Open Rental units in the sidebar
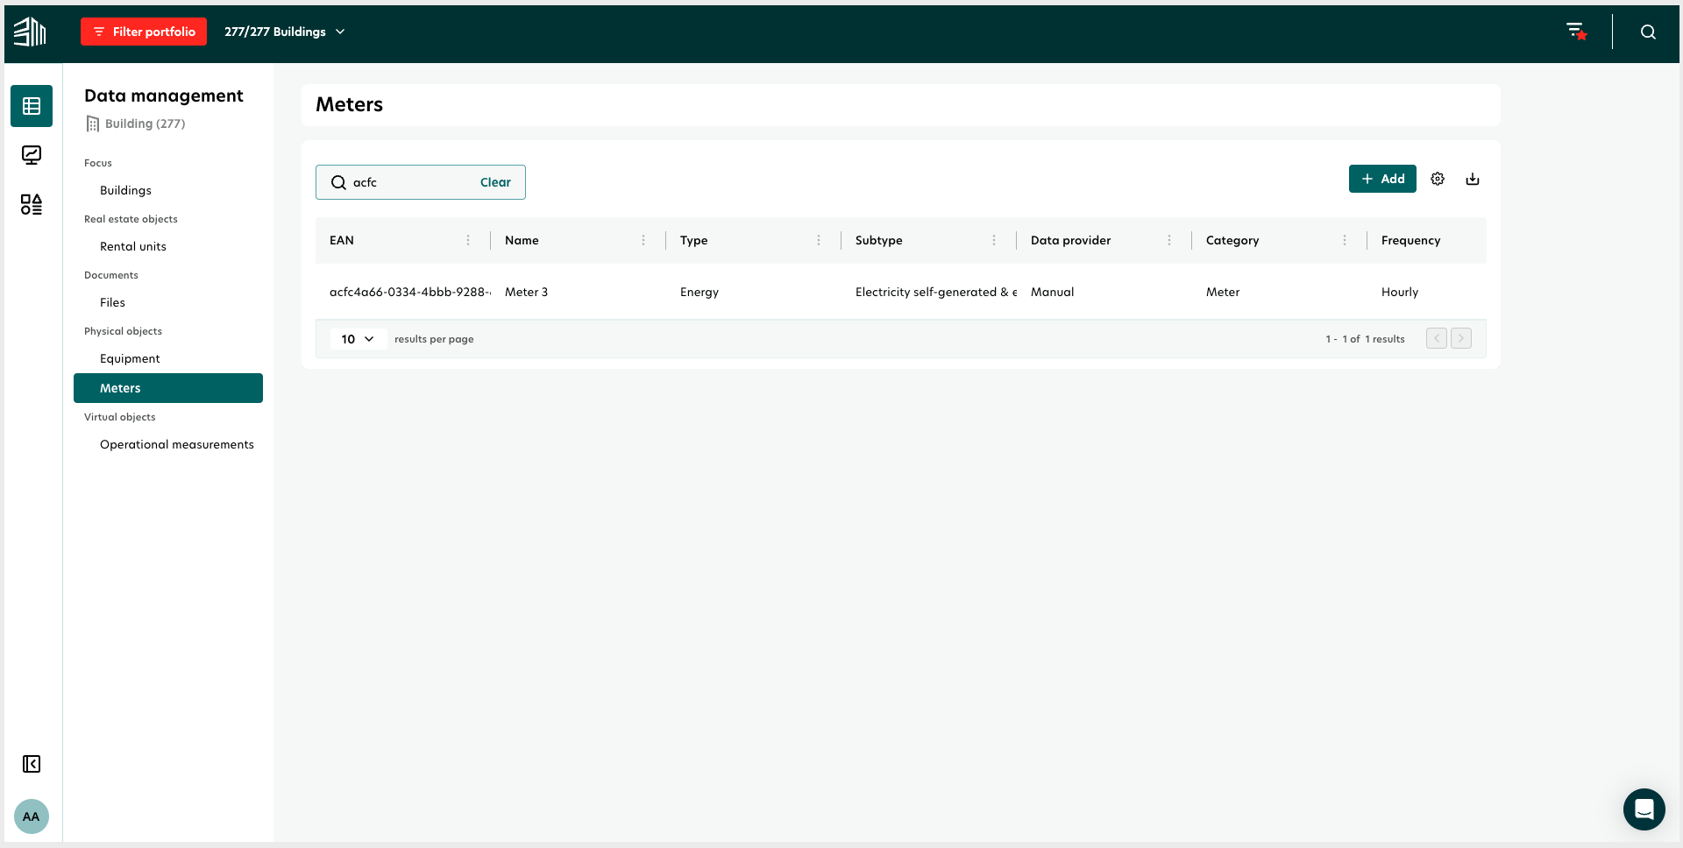The height and width of the screenshot is (848, 1683). pyautogui.click(x=133, y=246)
